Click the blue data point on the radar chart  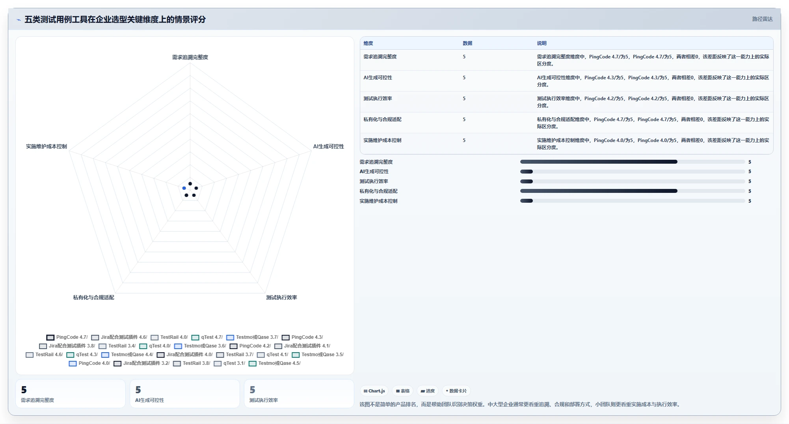tap(184, 188)
